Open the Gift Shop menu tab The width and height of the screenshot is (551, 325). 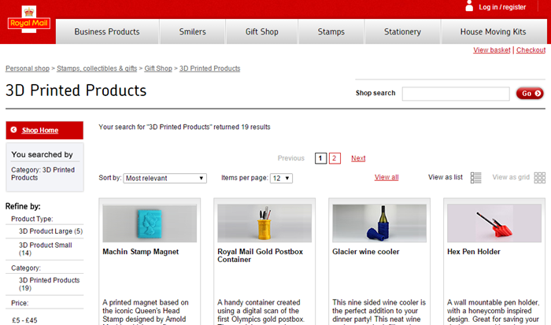point(262,31)
